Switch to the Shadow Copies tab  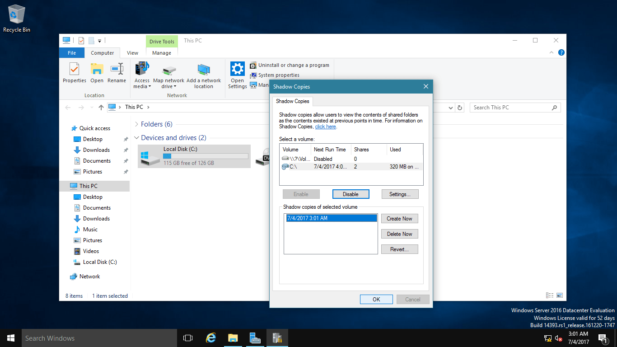[292, 101]
